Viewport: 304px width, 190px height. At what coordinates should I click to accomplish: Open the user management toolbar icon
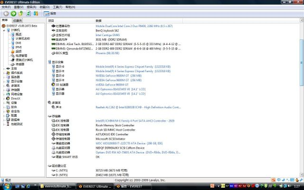click(36, 13)
